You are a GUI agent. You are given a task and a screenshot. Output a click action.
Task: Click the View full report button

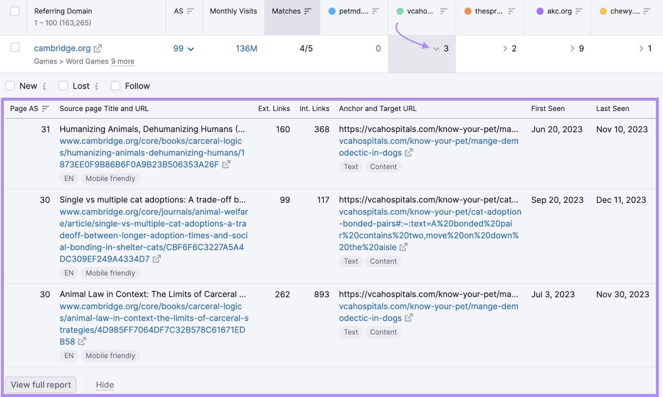click(x=41, y=385)
